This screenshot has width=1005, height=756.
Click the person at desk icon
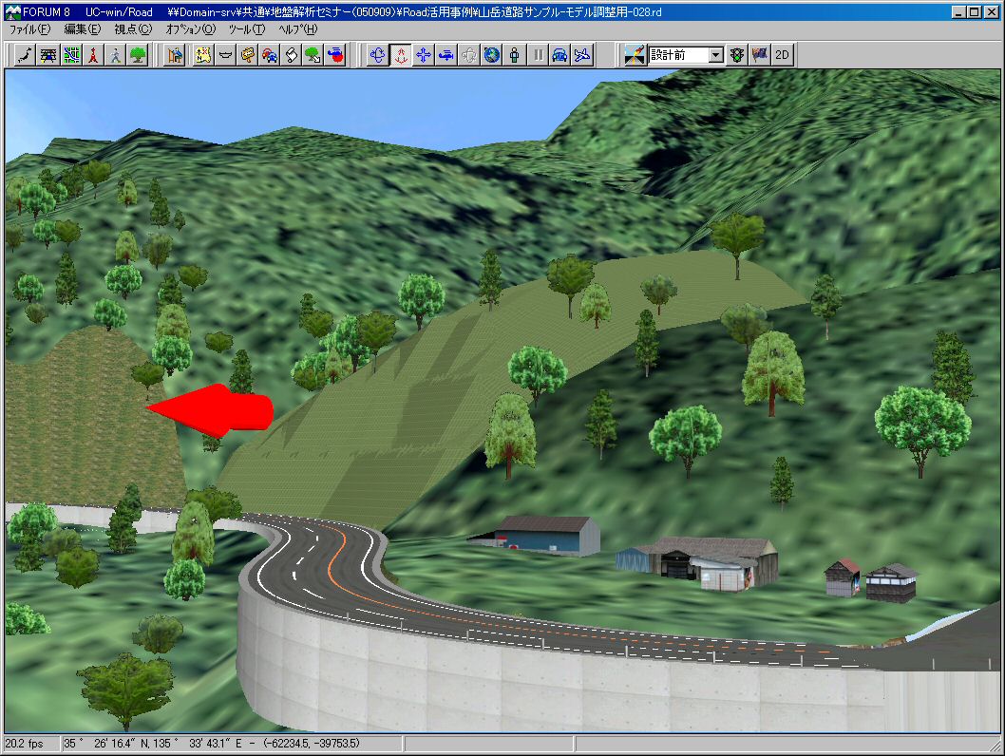click(x=175, y=55)
